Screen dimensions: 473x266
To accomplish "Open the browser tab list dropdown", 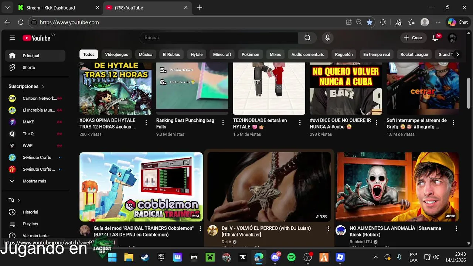I will pyautogui.click(x=7, y=7).
